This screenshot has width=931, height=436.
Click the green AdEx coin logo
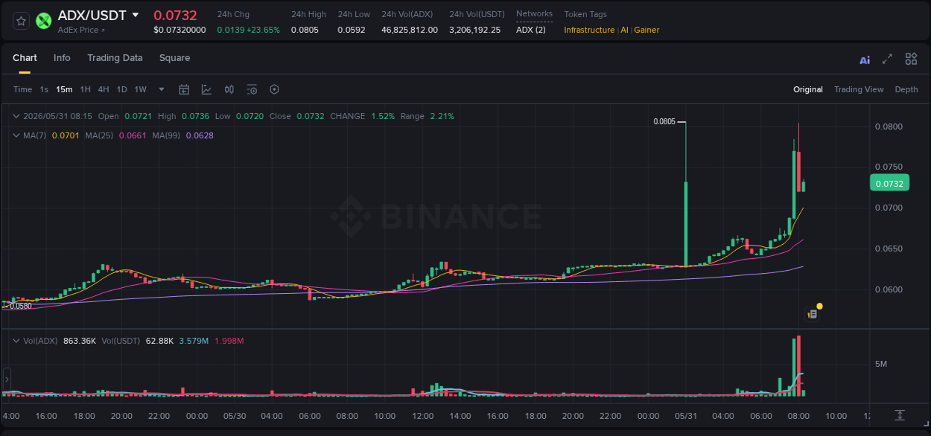tap(44, 21)
